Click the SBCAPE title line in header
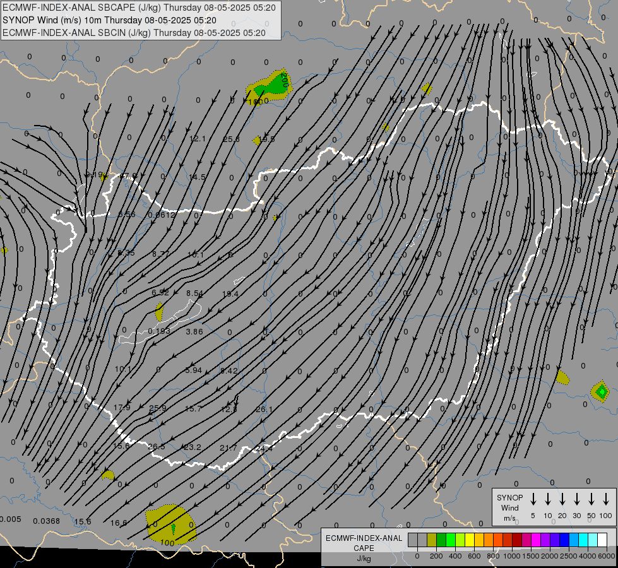The height and width of the screenshot is (568, 618). (x=139, y=8)
